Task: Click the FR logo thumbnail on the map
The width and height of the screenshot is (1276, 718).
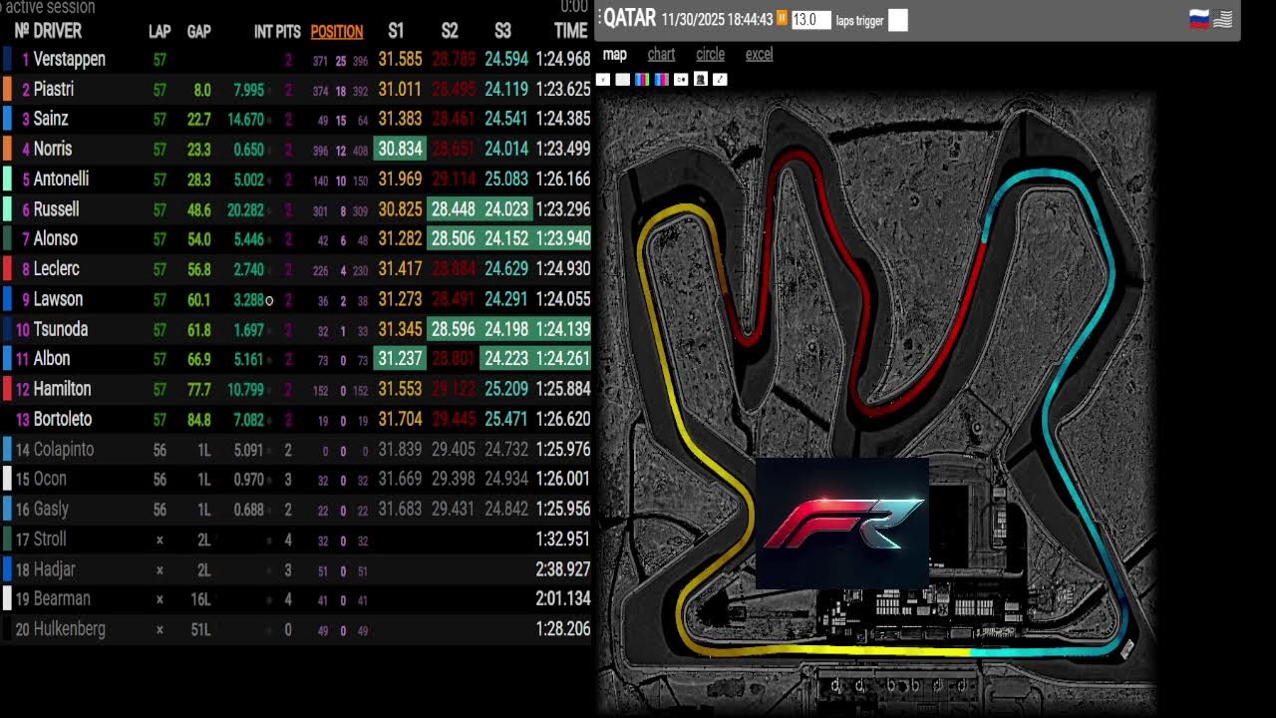Action: click(842, 524)
